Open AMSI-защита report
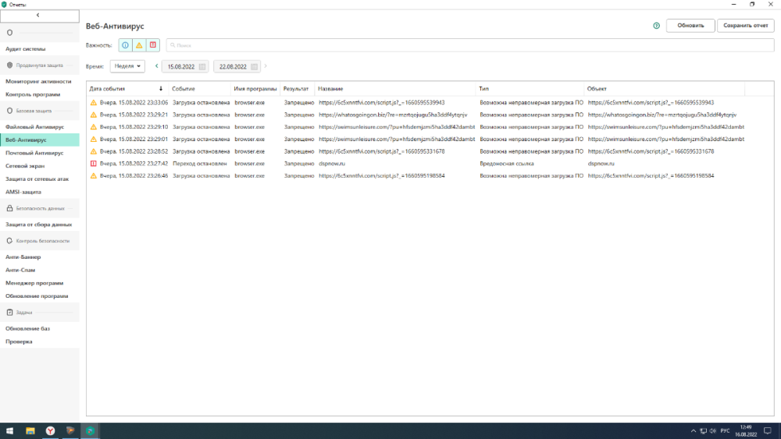 pyautogui.click(x=23, y=191)
